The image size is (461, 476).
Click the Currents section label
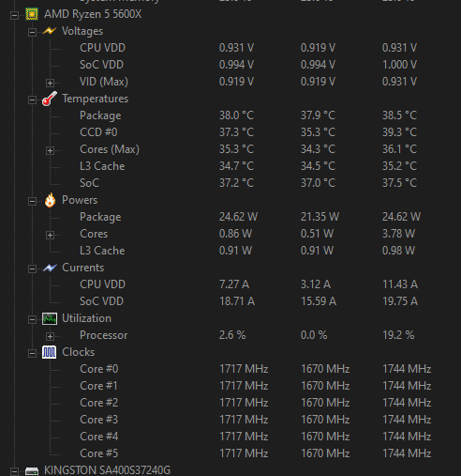point(82,268)
